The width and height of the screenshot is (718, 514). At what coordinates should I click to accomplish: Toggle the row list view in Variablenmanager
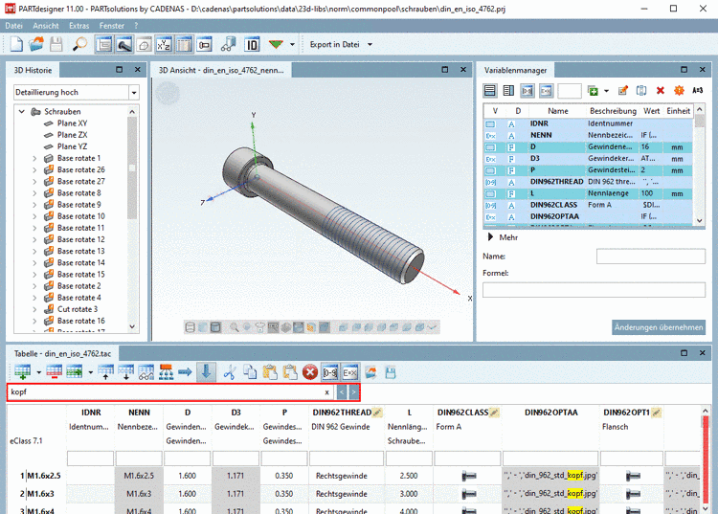tap(490, 91)
